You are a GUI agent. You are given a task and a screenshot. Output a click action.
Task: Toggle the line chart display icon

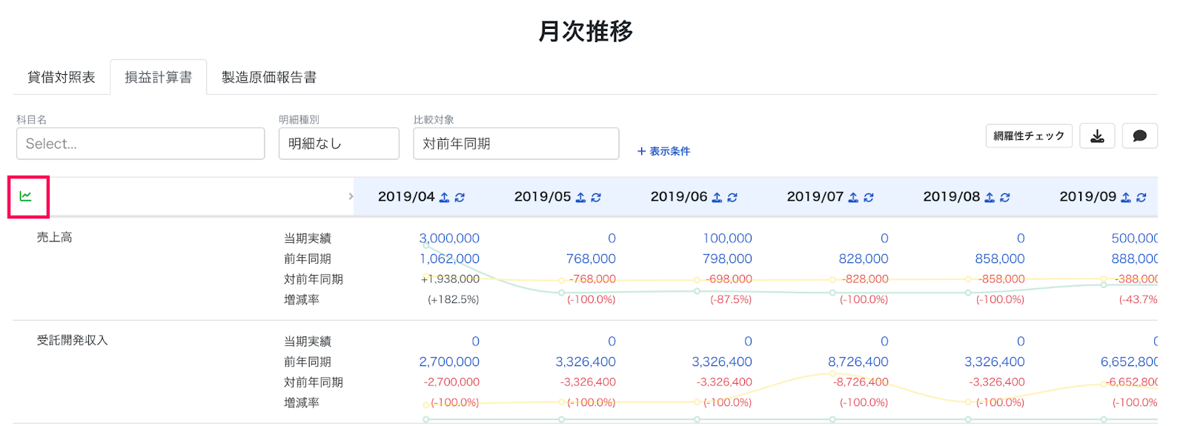tap(26, 196)
